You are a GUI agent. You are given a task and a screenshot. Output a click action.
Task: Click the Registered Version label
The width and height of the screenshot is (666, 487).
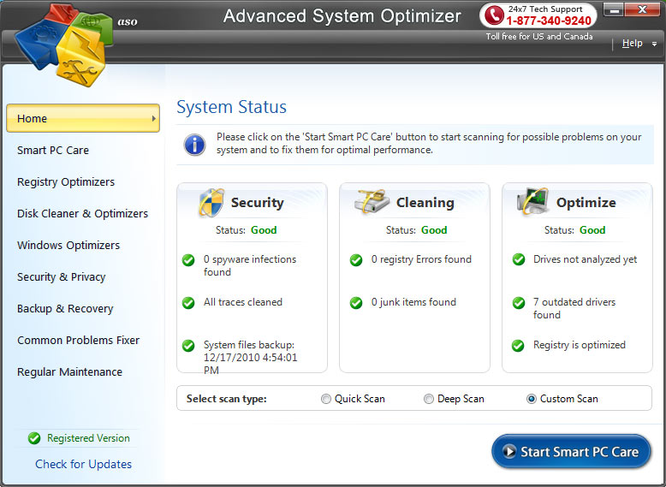(88, 438)
